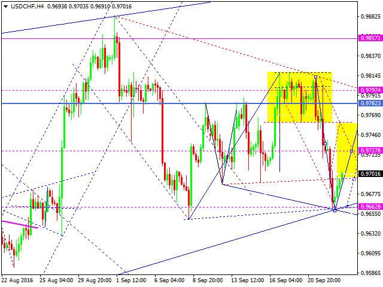383x287 pixels.
Task: Select the trendline handle at the 0.98145 peak
Action: [315, 77]
